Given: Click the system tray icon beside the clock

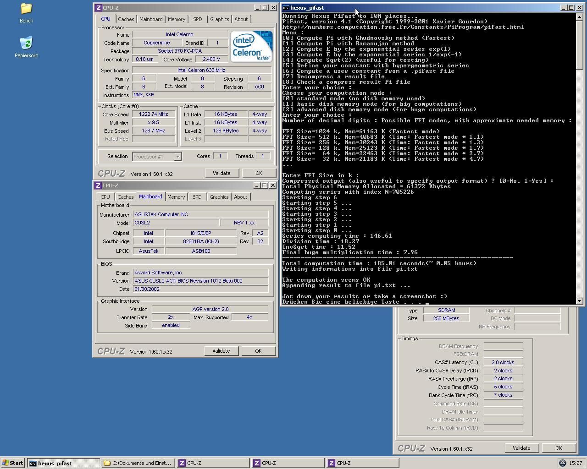Looking at the screenshot, I should click(563, 463).
